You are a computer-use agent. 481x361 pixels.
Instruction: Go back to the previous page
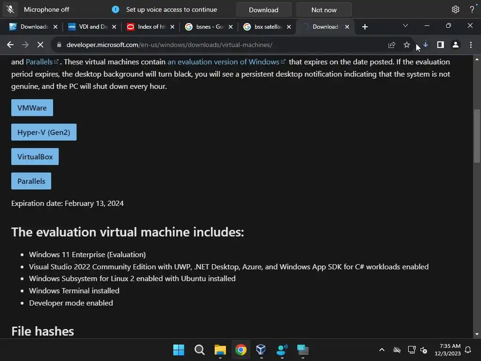pyautogui.click(x=10, y=45)
